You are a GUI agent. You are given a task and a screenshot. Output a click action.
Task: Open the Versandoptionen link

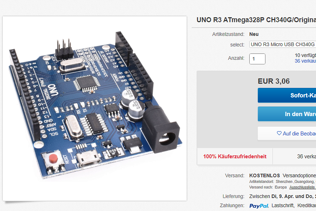(299, 175)
